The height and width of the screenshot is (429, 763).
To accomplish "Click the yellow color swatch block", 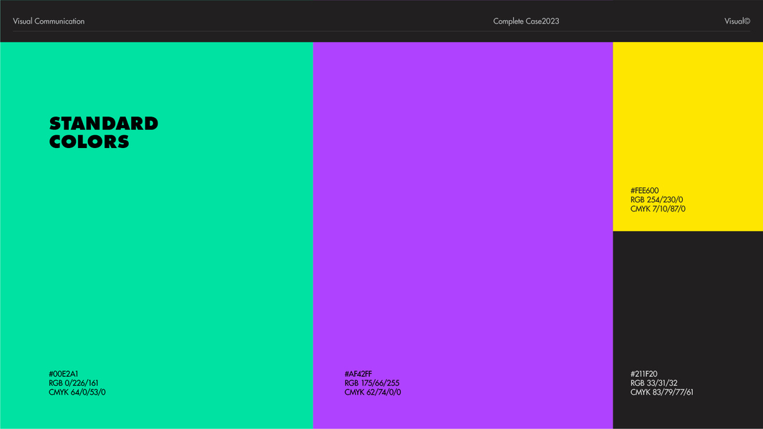I will click(688, 137).
